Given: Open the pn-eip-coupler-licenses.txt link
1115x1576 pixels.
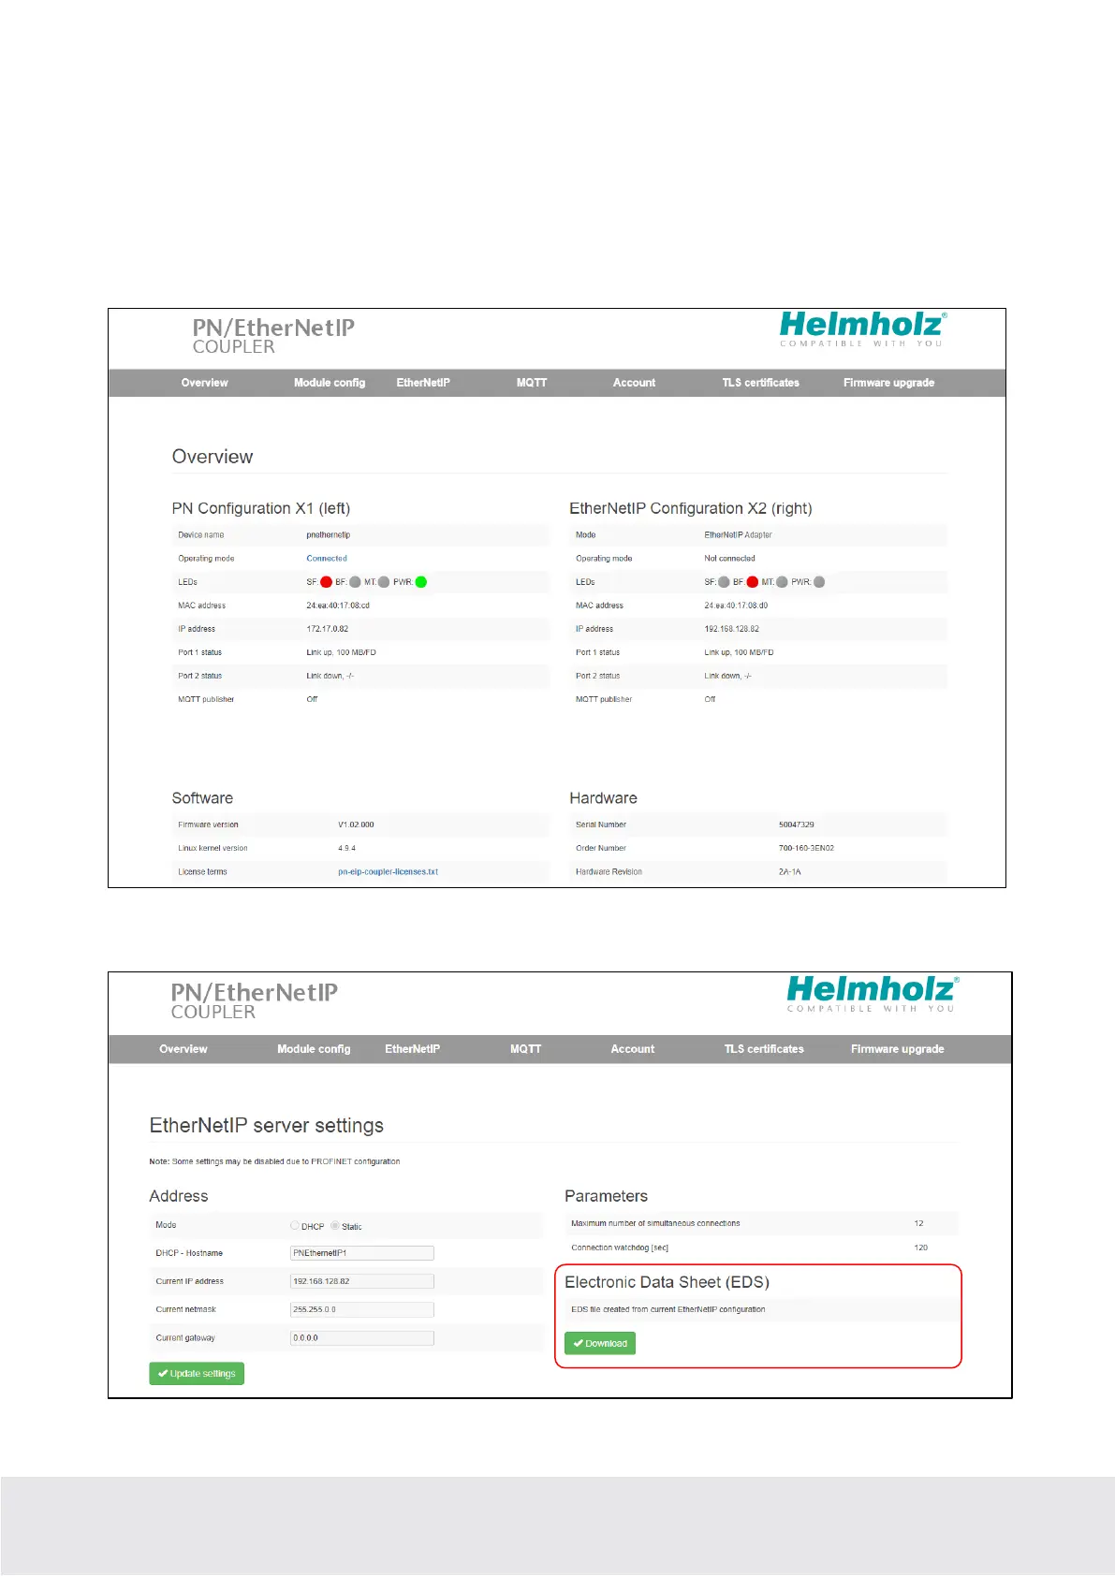Looking at the screenshot, I should tap(388, 872).
